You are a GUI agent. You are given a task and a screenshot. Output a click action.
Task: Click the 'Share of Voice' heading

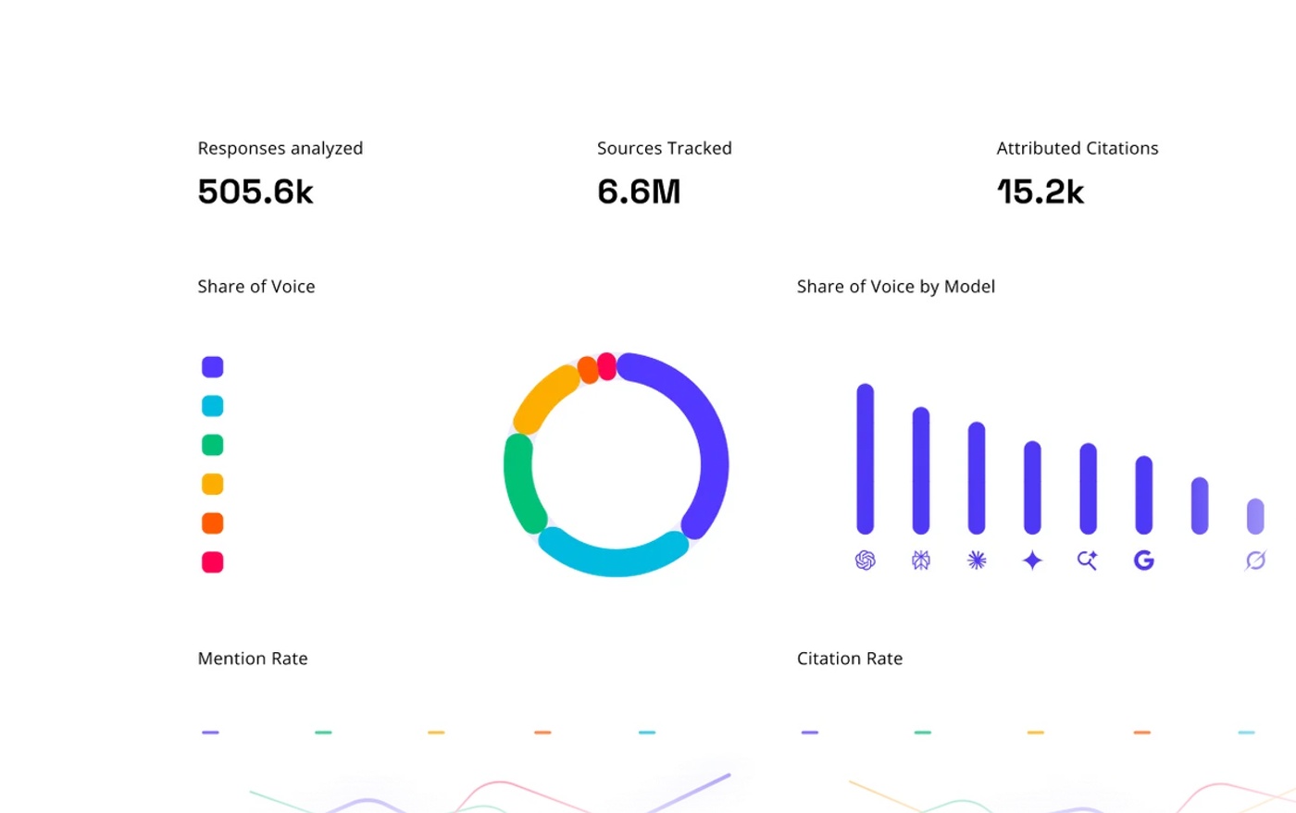coord(256,287)
